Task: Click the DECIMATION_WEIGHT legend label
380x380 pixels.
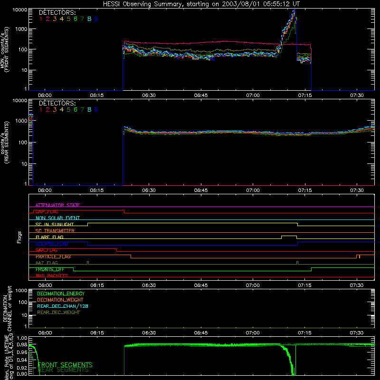Action: point(60,300)
